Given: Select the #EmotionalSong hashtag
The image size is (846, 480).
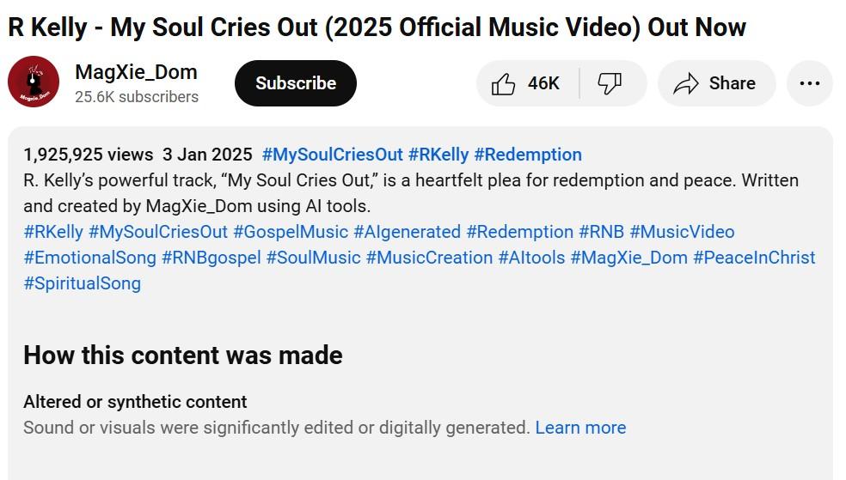Looking at the screenshot, I should coord(90,258).
